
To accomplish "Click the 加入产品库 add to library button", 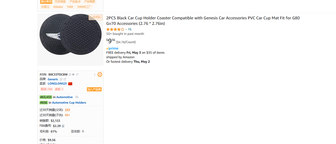I will point(94,89).
